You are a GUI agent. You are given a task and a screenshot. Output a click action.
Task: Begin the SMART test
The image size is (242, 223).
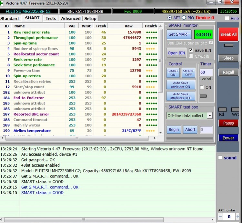[x=174, y=130]
